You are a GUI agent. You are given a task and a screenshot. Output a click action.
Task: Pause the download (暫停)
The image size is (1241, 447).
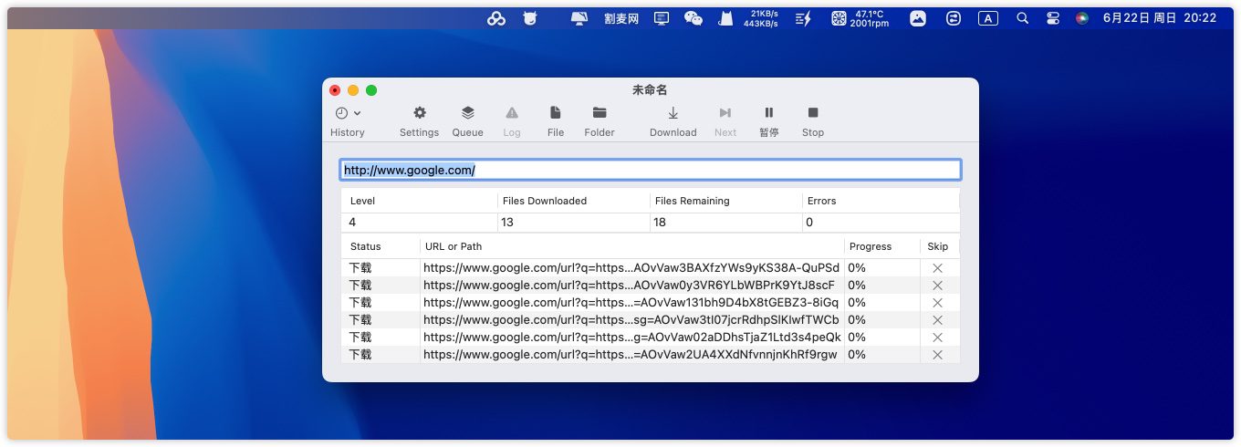(x=769, y=112)
